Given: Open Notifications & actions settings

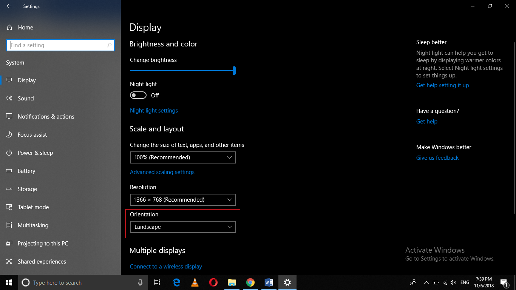Looking at the screenshot, I should (x=46, y=116).
